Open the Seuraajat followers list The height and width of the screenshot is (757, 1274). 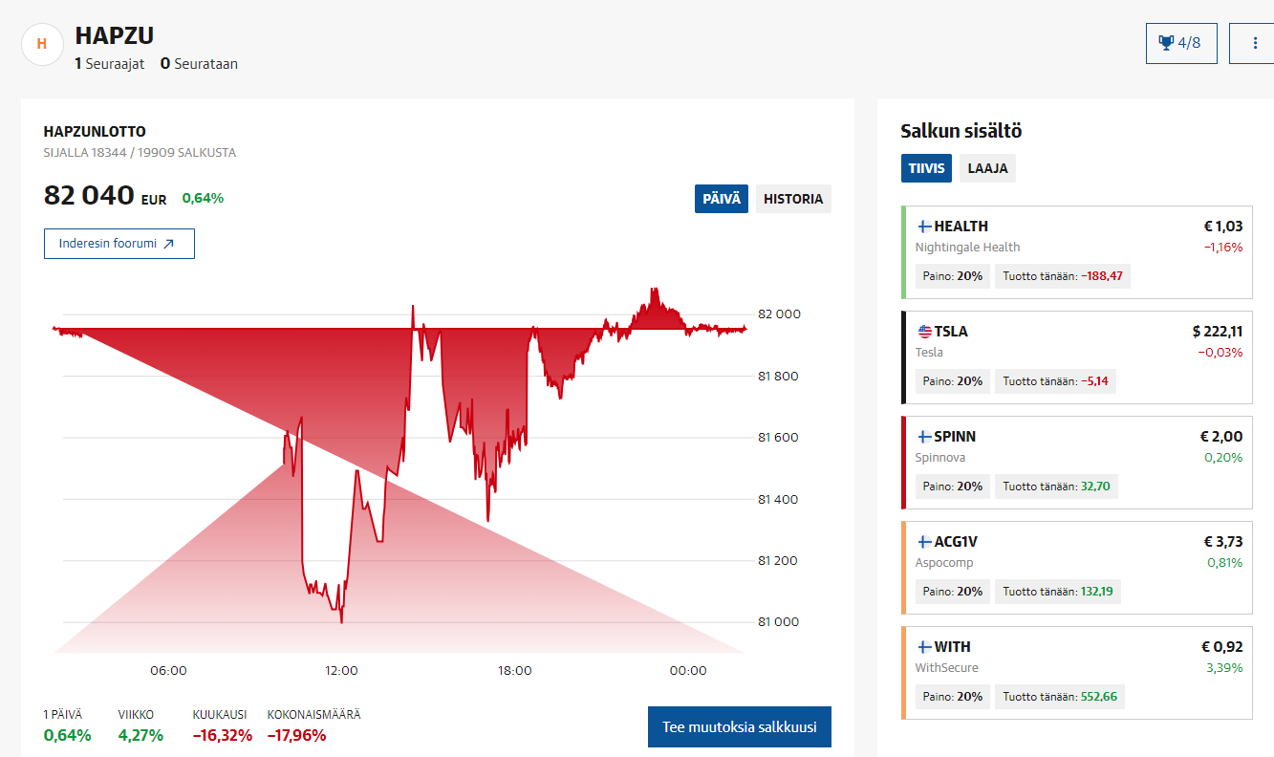(x=110, y=64)
